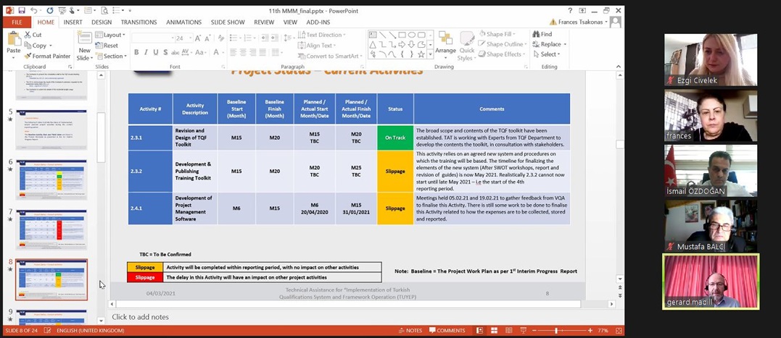This screenshot has height=338, width=781.
Task: Toggle Strikethrough formatting
Action: (175, 52)
